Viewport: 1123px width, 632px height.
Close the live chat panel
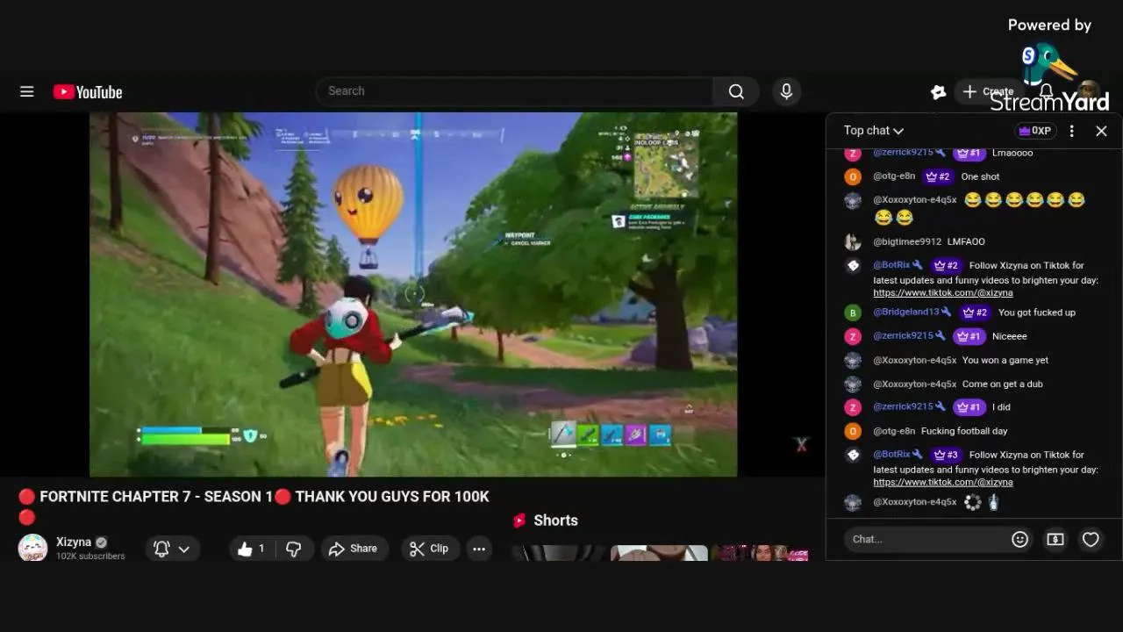pyautogui.click(x=1101, y=131)
